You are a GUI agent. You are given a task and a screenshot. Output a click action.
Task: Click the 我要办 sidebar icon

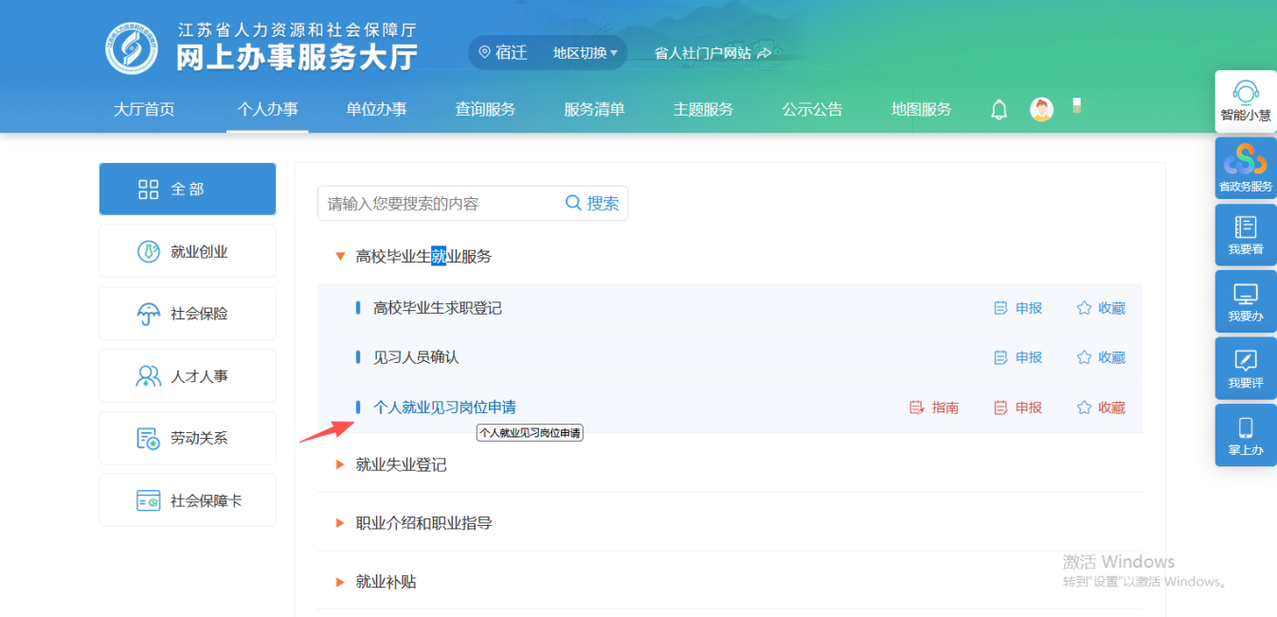(x=1246, y=301)
